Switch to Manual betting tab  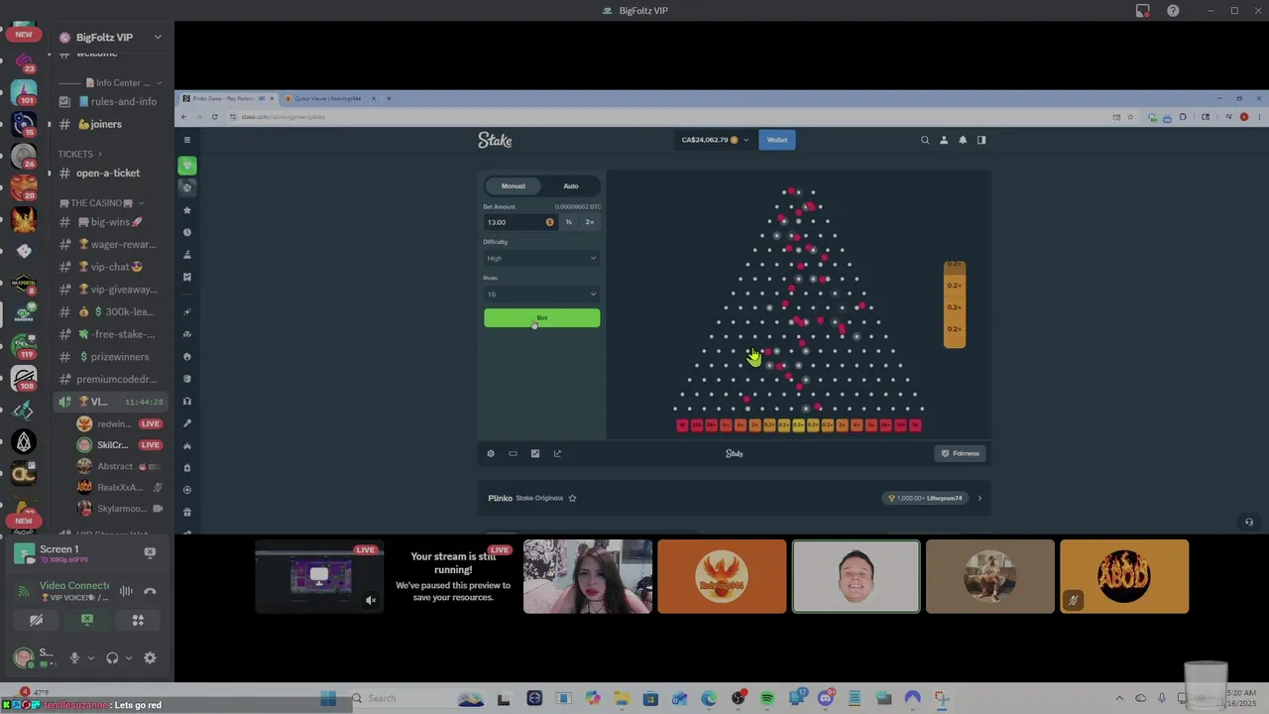(513, 185)
